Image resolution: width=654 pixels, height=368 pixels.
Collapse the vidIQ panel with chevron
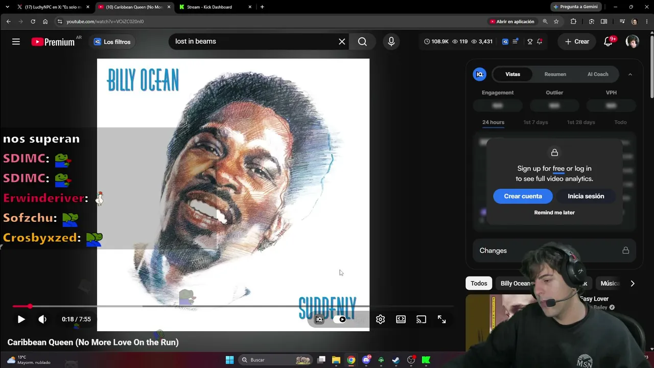(630, 74)
